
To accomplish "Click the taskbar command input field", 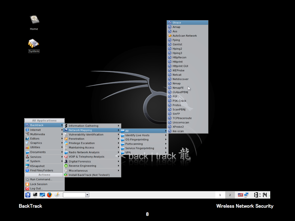I will tap(74, 195).
